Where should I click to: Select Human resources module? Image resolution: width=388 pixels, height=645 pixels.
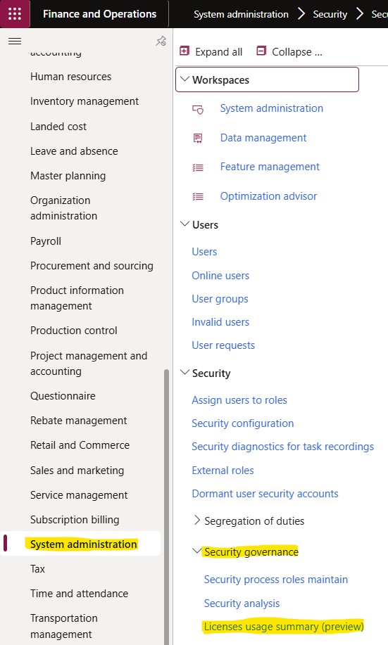(71, 77)
